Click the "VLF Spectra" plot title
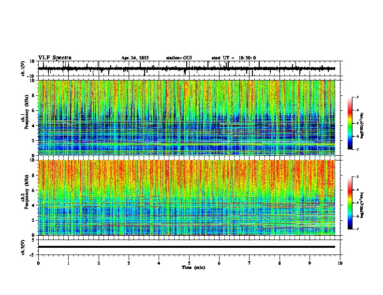This screenshot has width=383, height=295. click(x=55, y=58)
